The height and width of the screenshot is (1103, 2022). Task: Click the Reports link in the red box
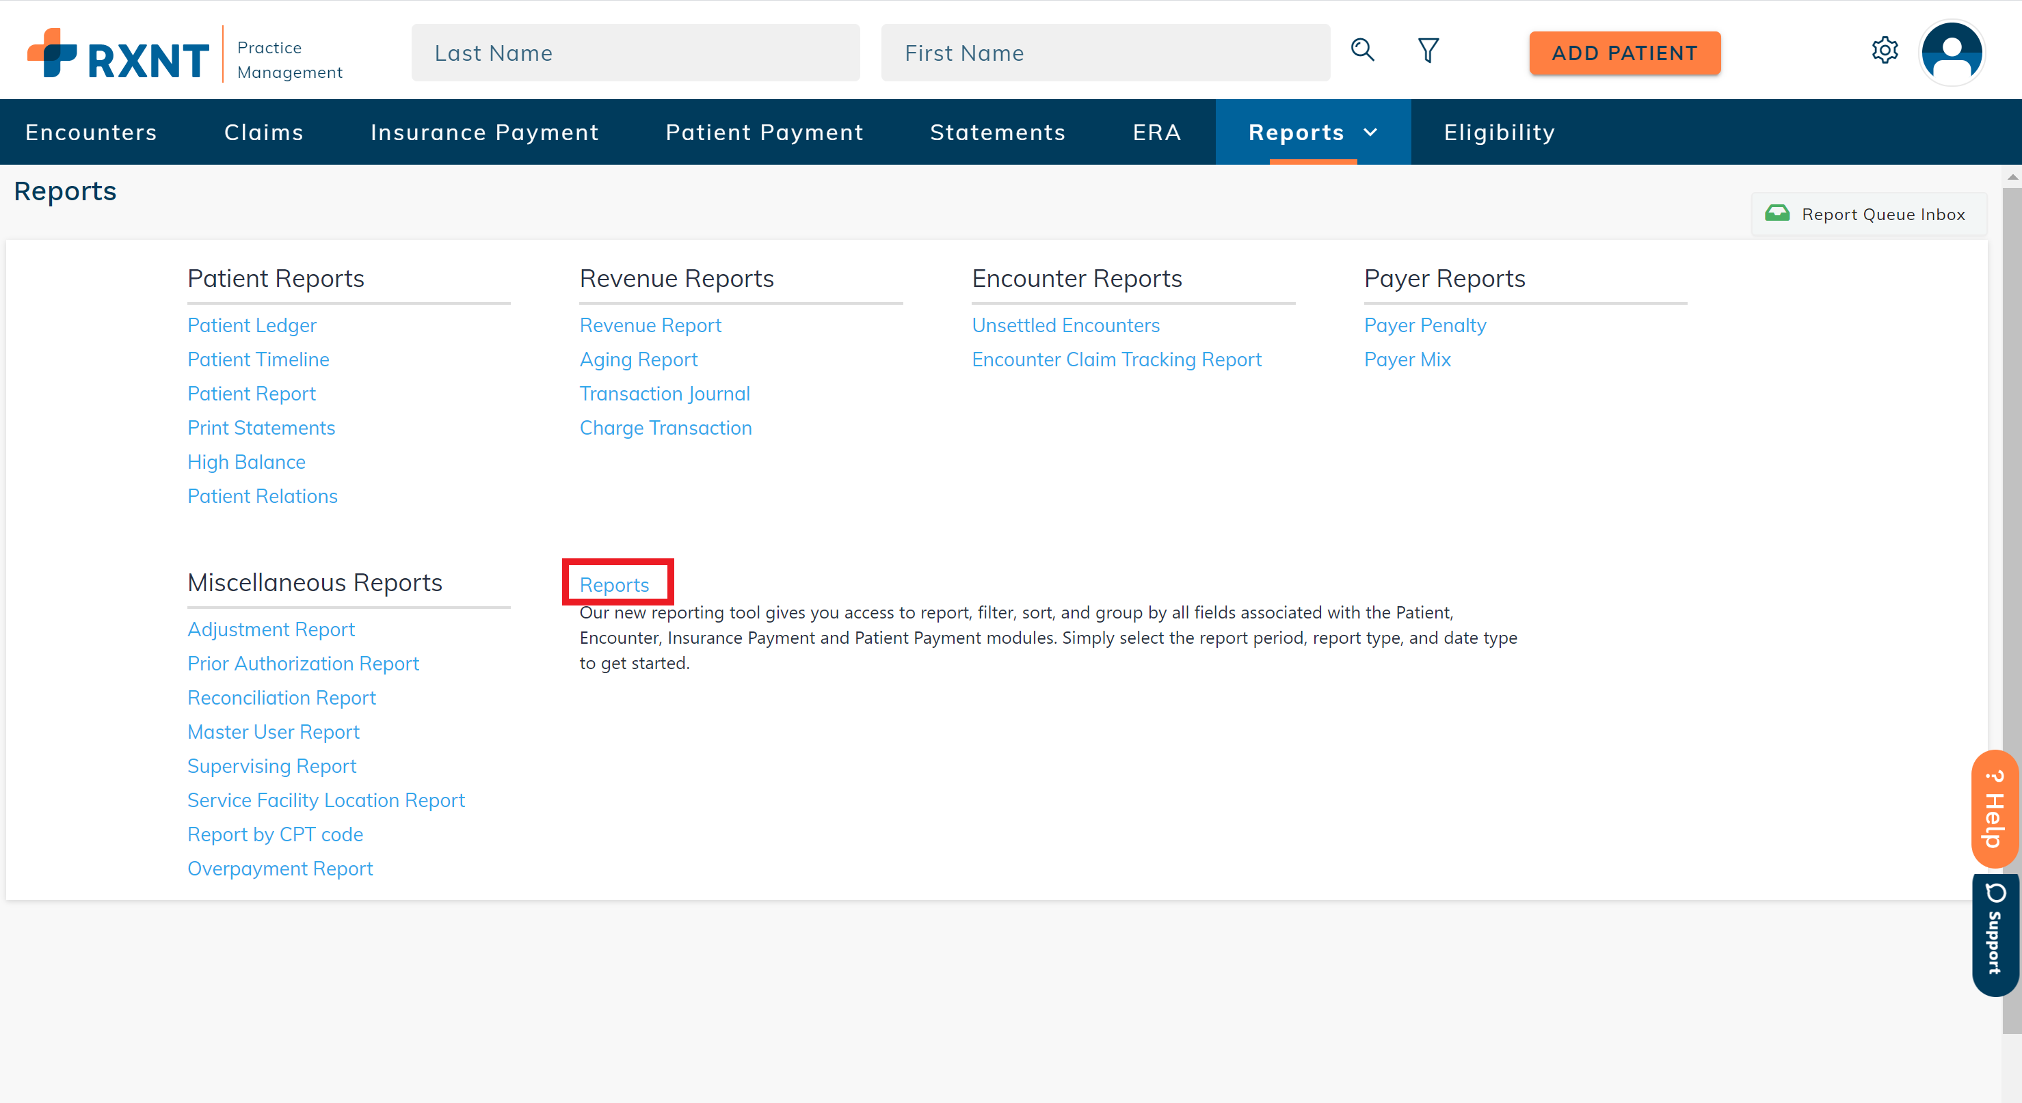(614, 584)
